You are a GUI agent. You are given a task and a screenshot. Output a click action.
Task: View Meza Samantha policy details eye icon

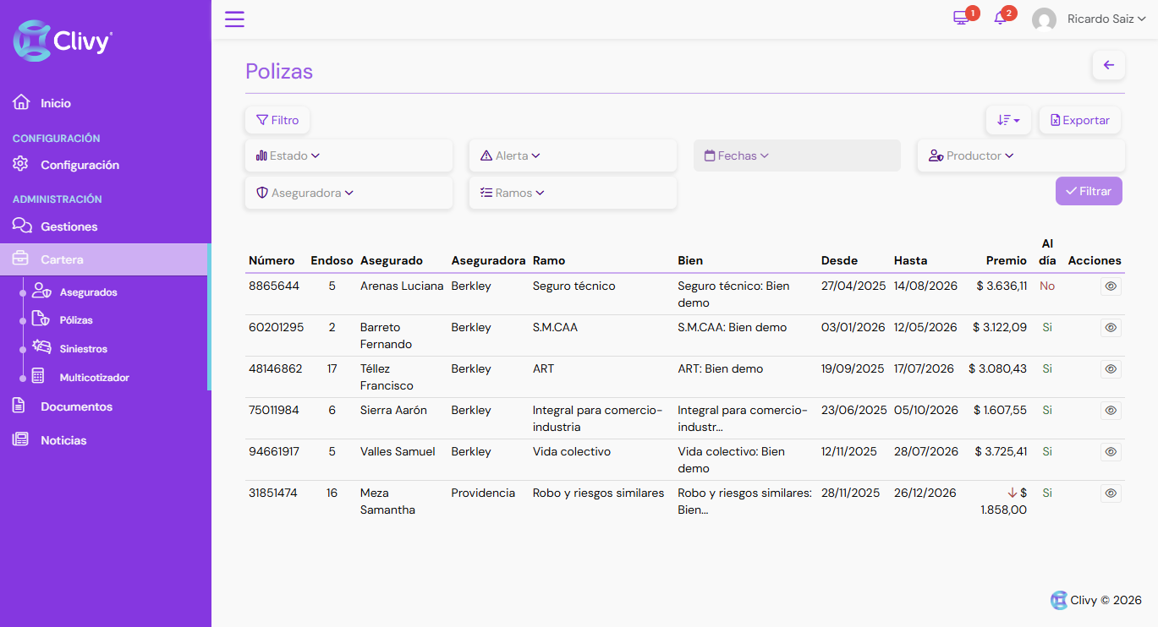coord(1111,493)
